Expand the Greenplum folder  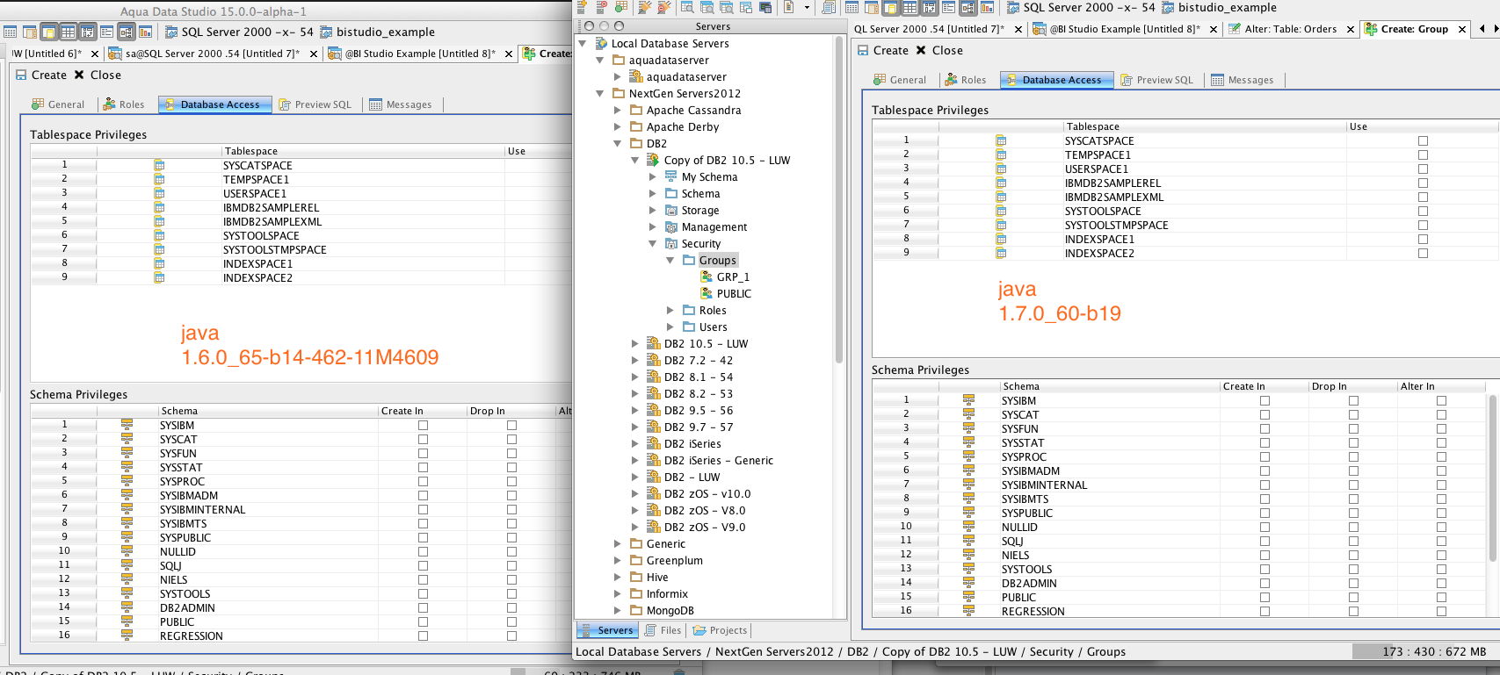pos(618,561)
